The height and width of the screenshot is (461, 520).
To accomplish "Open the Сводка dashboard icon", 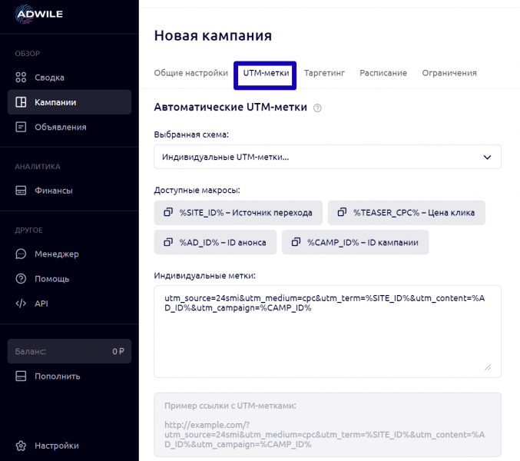I will tap(21, 78).
